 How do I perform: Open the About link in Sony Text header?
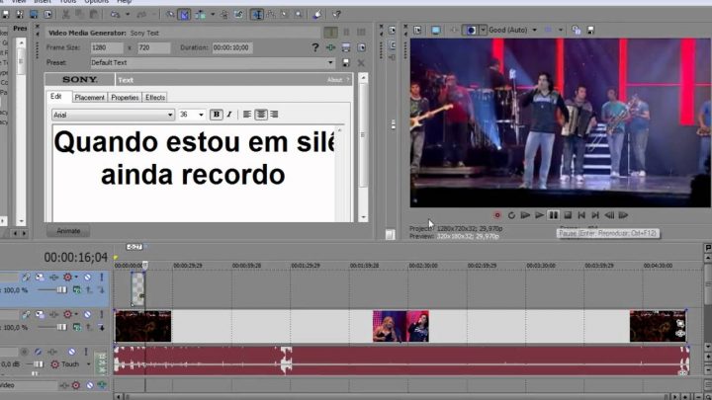pyautogui.click(x=334, y=80)
